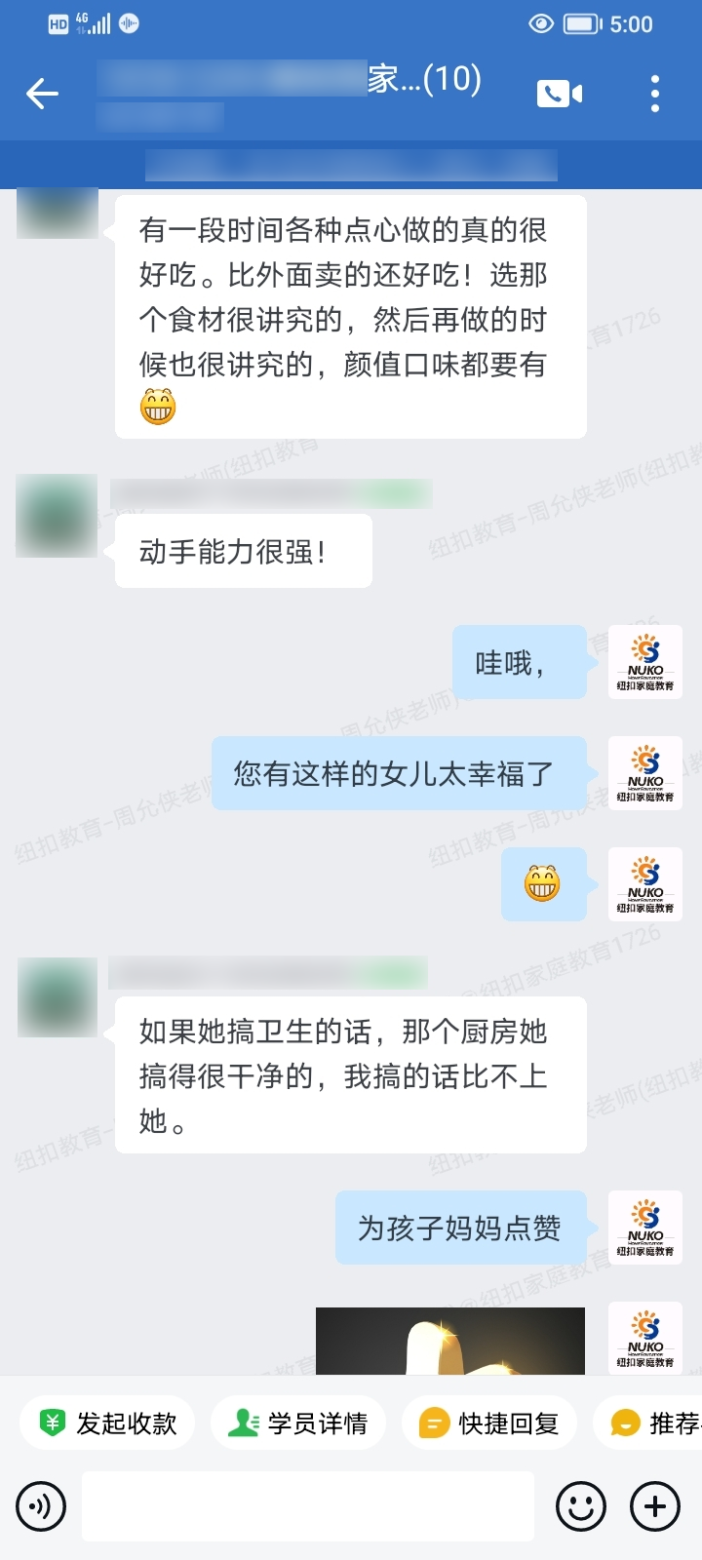Tap the sent grinning emoji bubble
702x1560 pixels.
coord(544,884)
